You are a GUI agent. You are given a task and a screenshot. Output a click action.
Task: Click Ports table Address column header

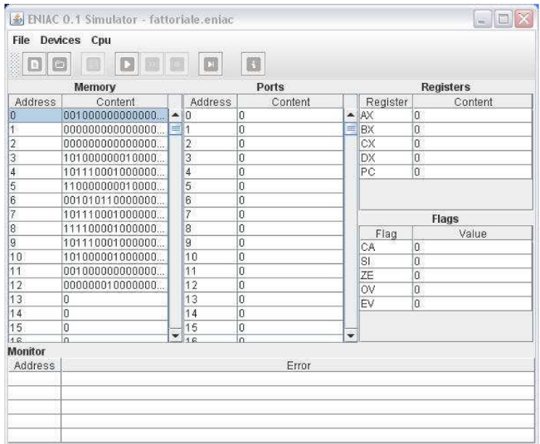tap(211, 102)
